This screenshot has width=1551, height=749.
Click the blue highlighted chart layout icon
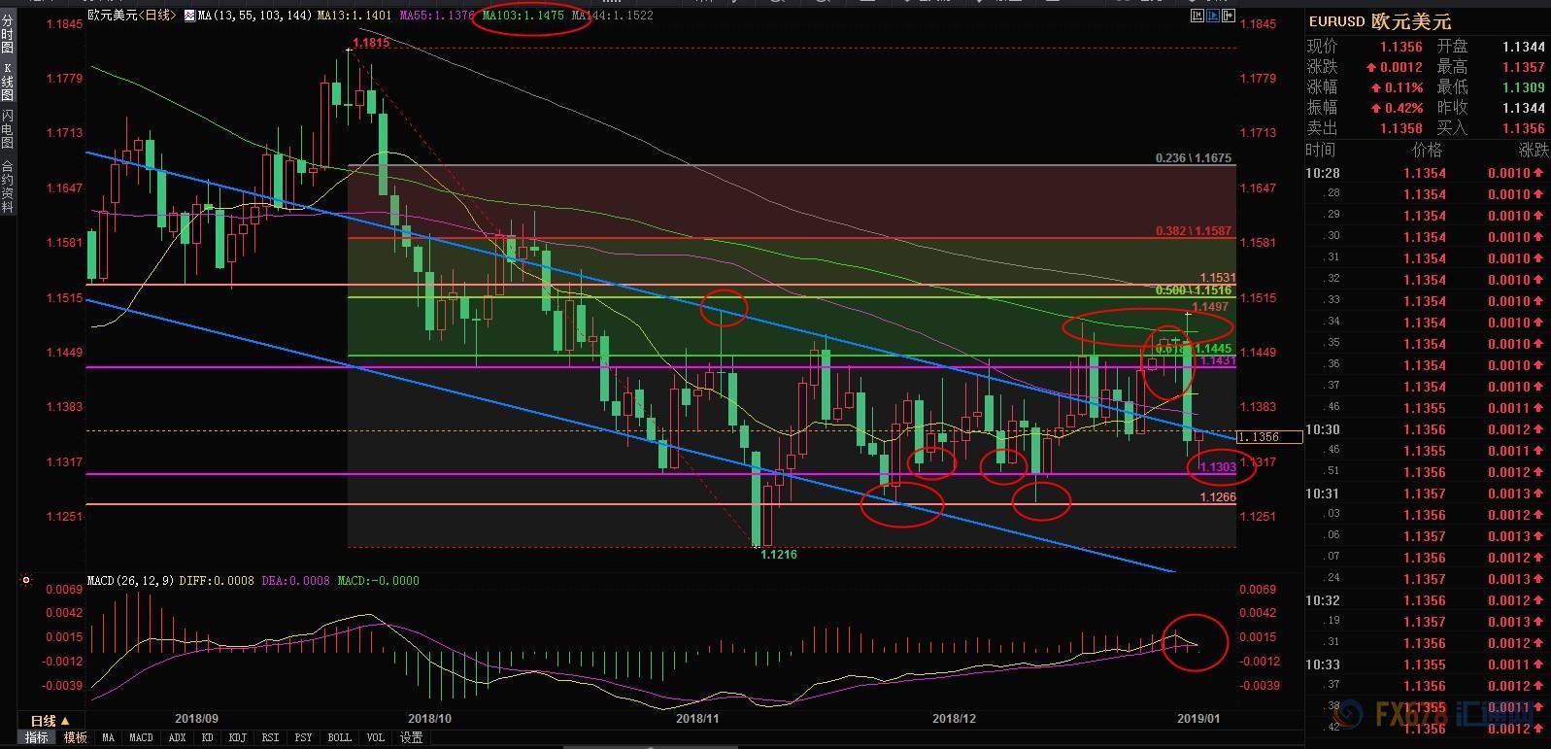point(1213,16)
